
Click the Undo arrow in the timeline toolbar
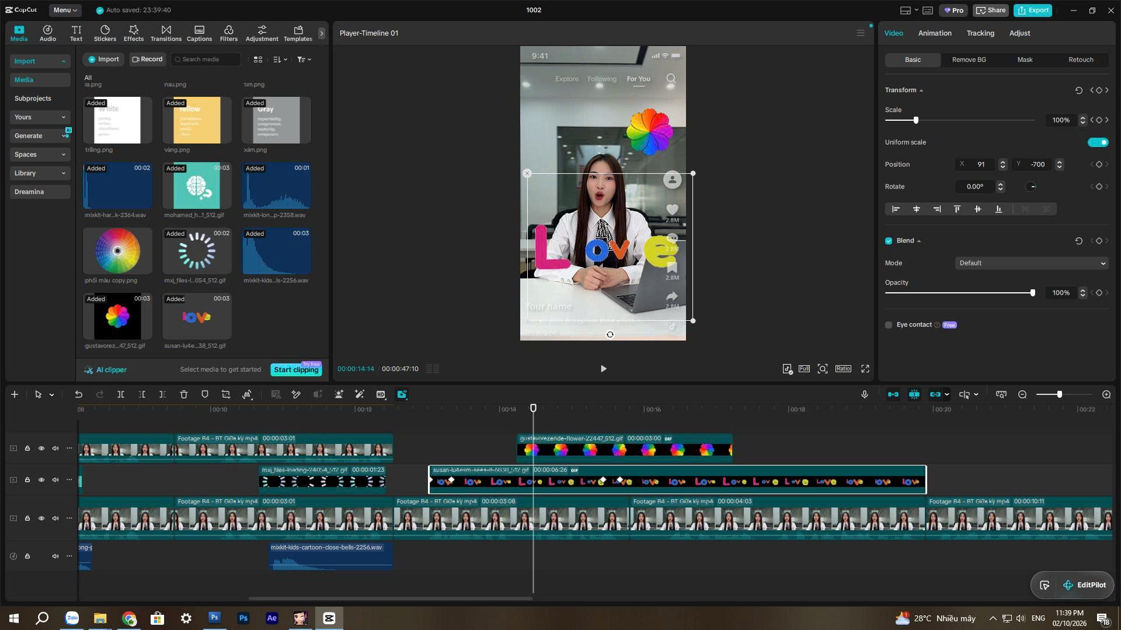pos(79,395)
